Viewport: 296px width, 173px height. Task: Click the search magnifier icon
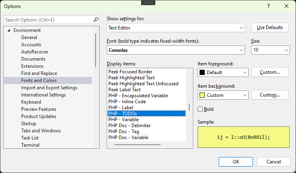96,20
